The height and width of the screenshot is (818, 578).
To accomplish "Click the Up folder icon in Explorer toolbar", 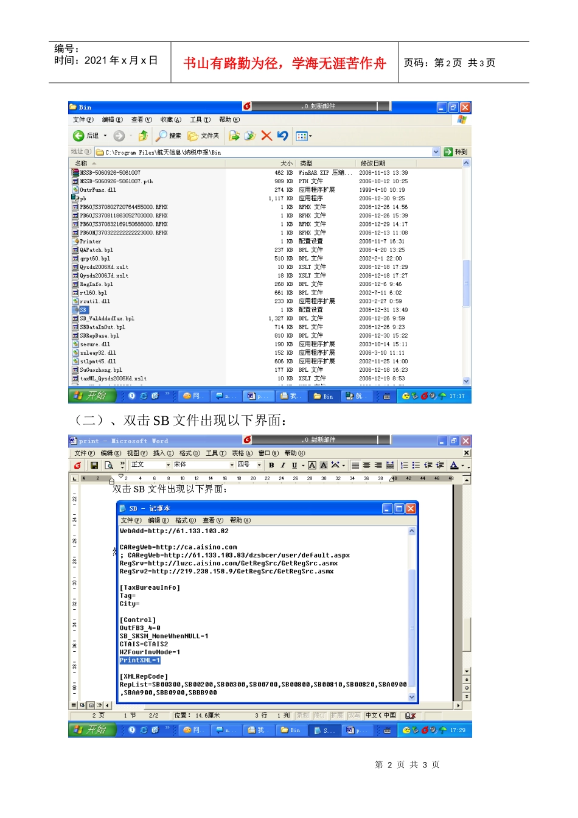I will (x=143, y=136).
